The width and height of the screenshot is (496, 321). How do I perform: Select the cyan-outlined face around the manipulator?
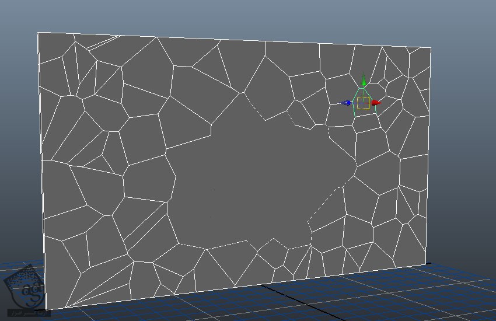(364, 111)
